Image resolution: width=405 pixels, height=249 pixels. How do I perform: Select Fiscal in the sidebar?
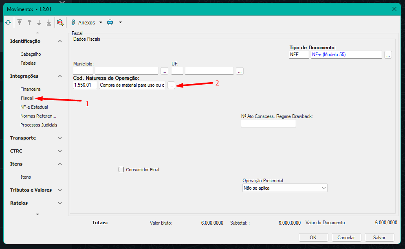(x=27, y=98)
